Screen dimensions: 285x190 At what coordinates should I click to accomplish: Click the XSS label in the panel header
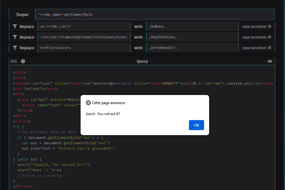point(14,61)
